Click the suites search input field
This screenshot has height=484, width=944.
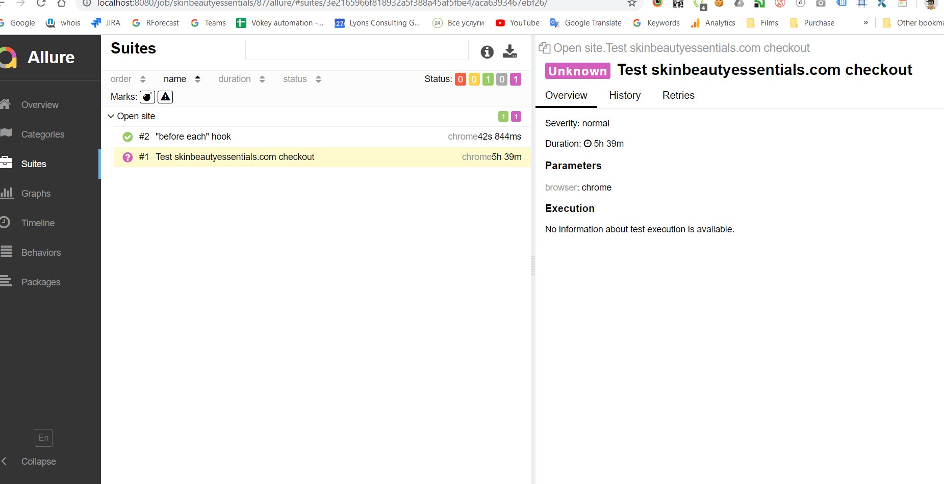coord(356,50)
